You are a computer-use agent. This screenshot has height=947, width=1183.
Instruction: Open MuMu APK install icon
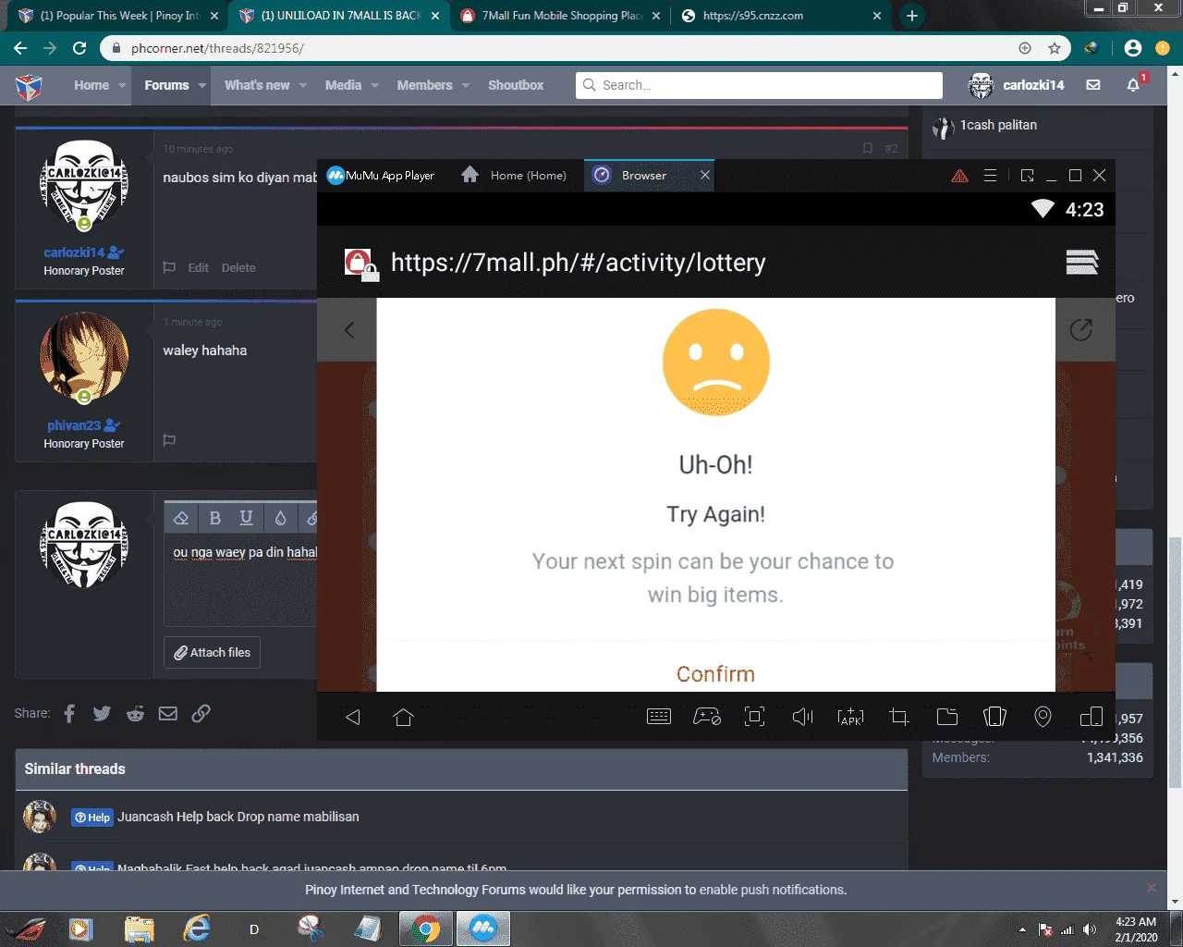(x=850, y=717)
